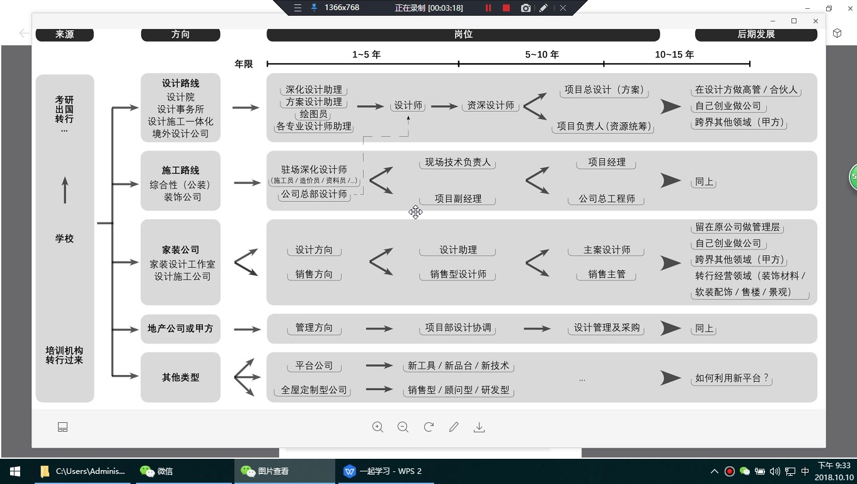
Task: Zoom out of the image
Action: (x=403, y=427)
